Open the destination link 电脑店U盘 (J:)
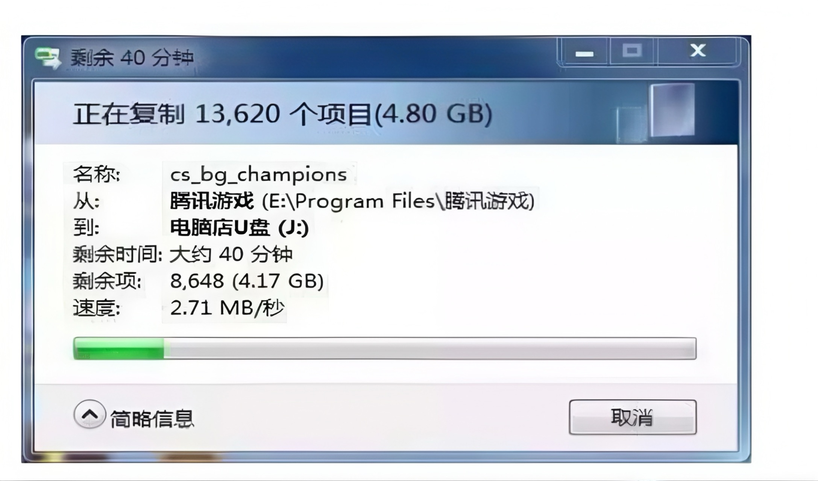 (239, 228)
